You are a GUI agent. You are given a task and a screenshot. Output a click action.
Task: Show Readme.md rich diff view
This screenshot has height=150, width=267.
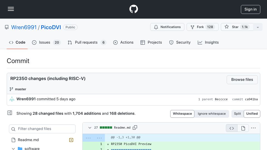[243, 128]
